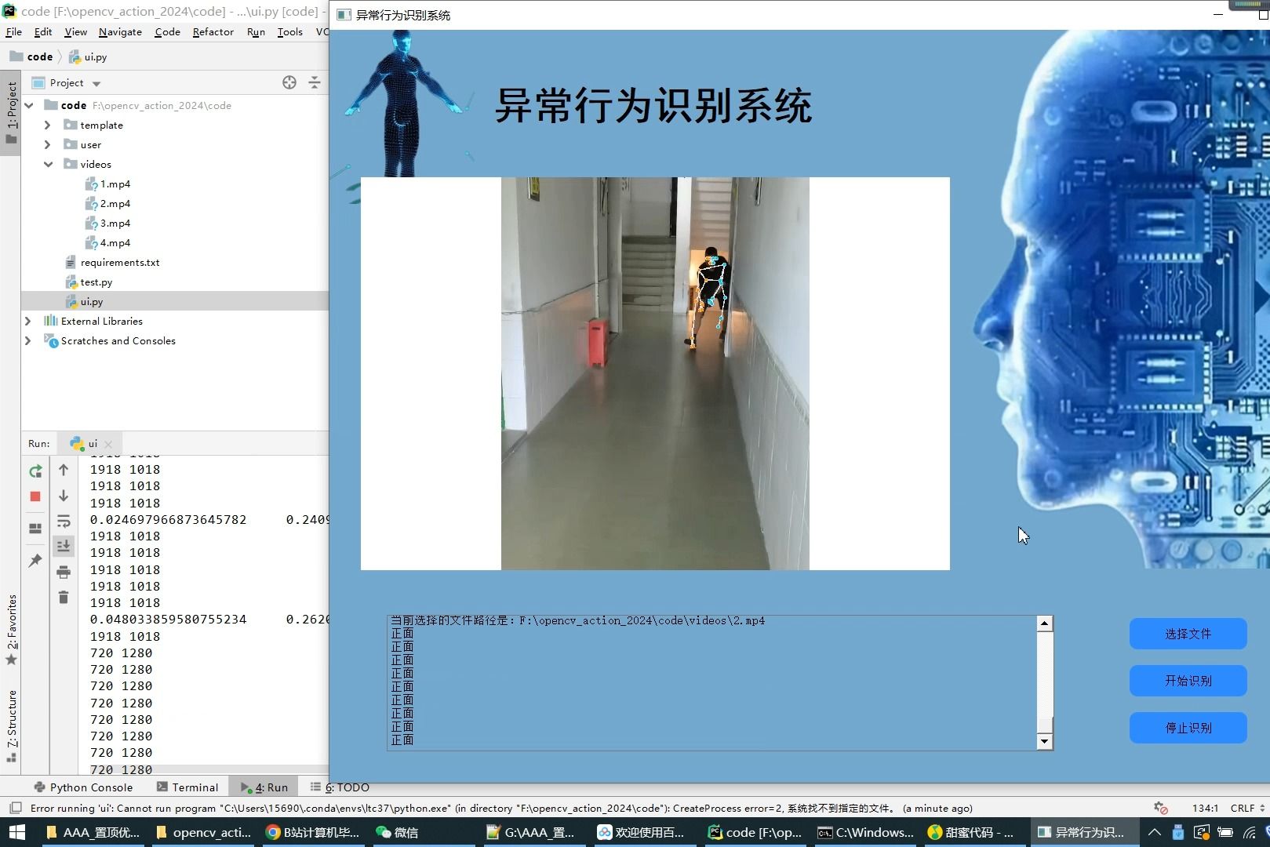Click the 停止识别 button
Viewport: 1270px width, 847px height.
pyautogui.click(x=1188, y=728)
